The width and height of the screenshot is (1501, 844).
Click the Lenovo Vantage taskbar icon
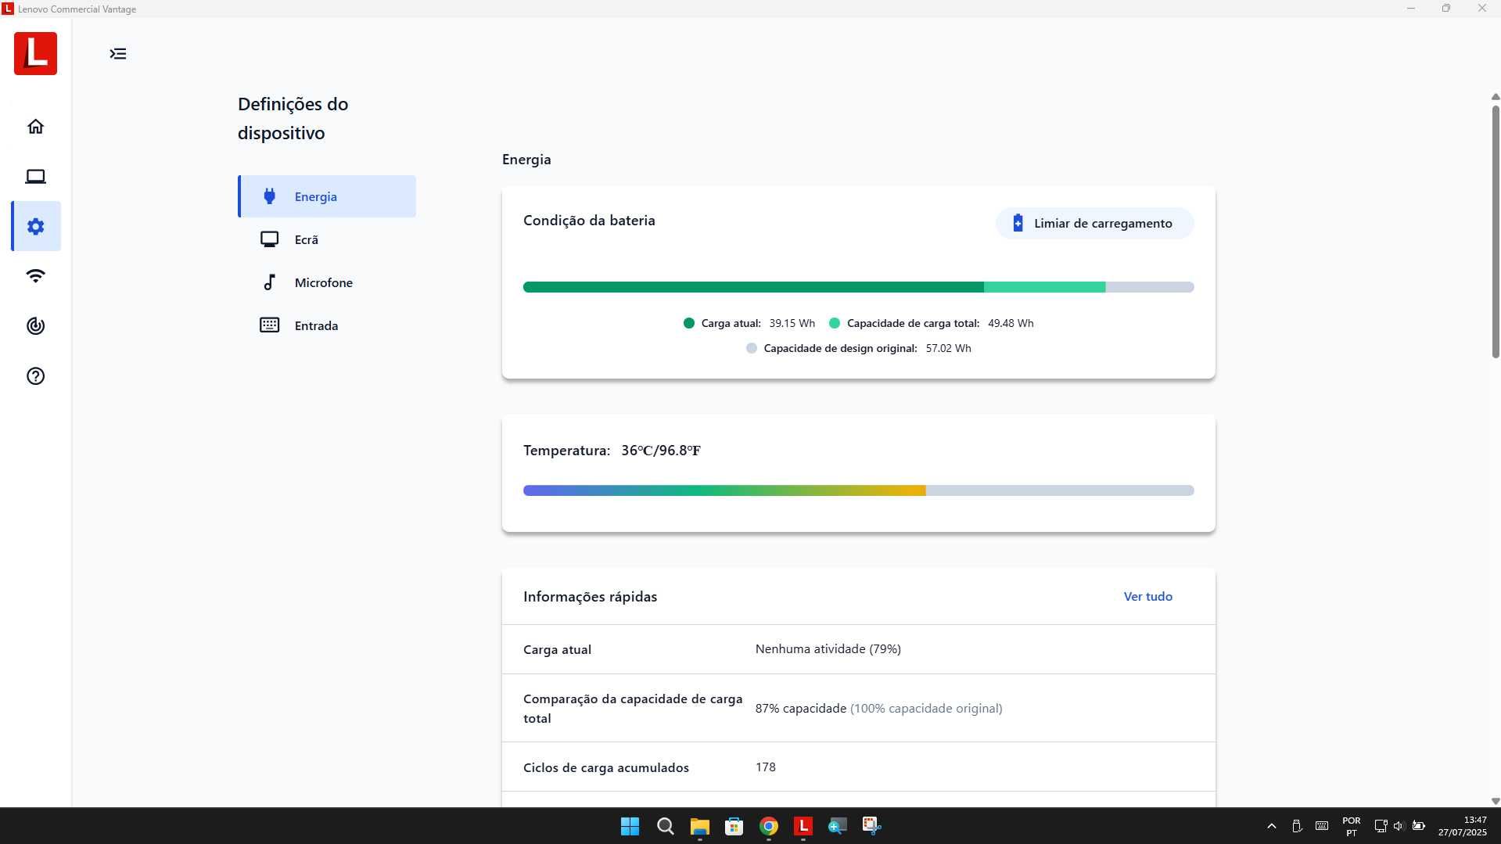pos(803,826)
